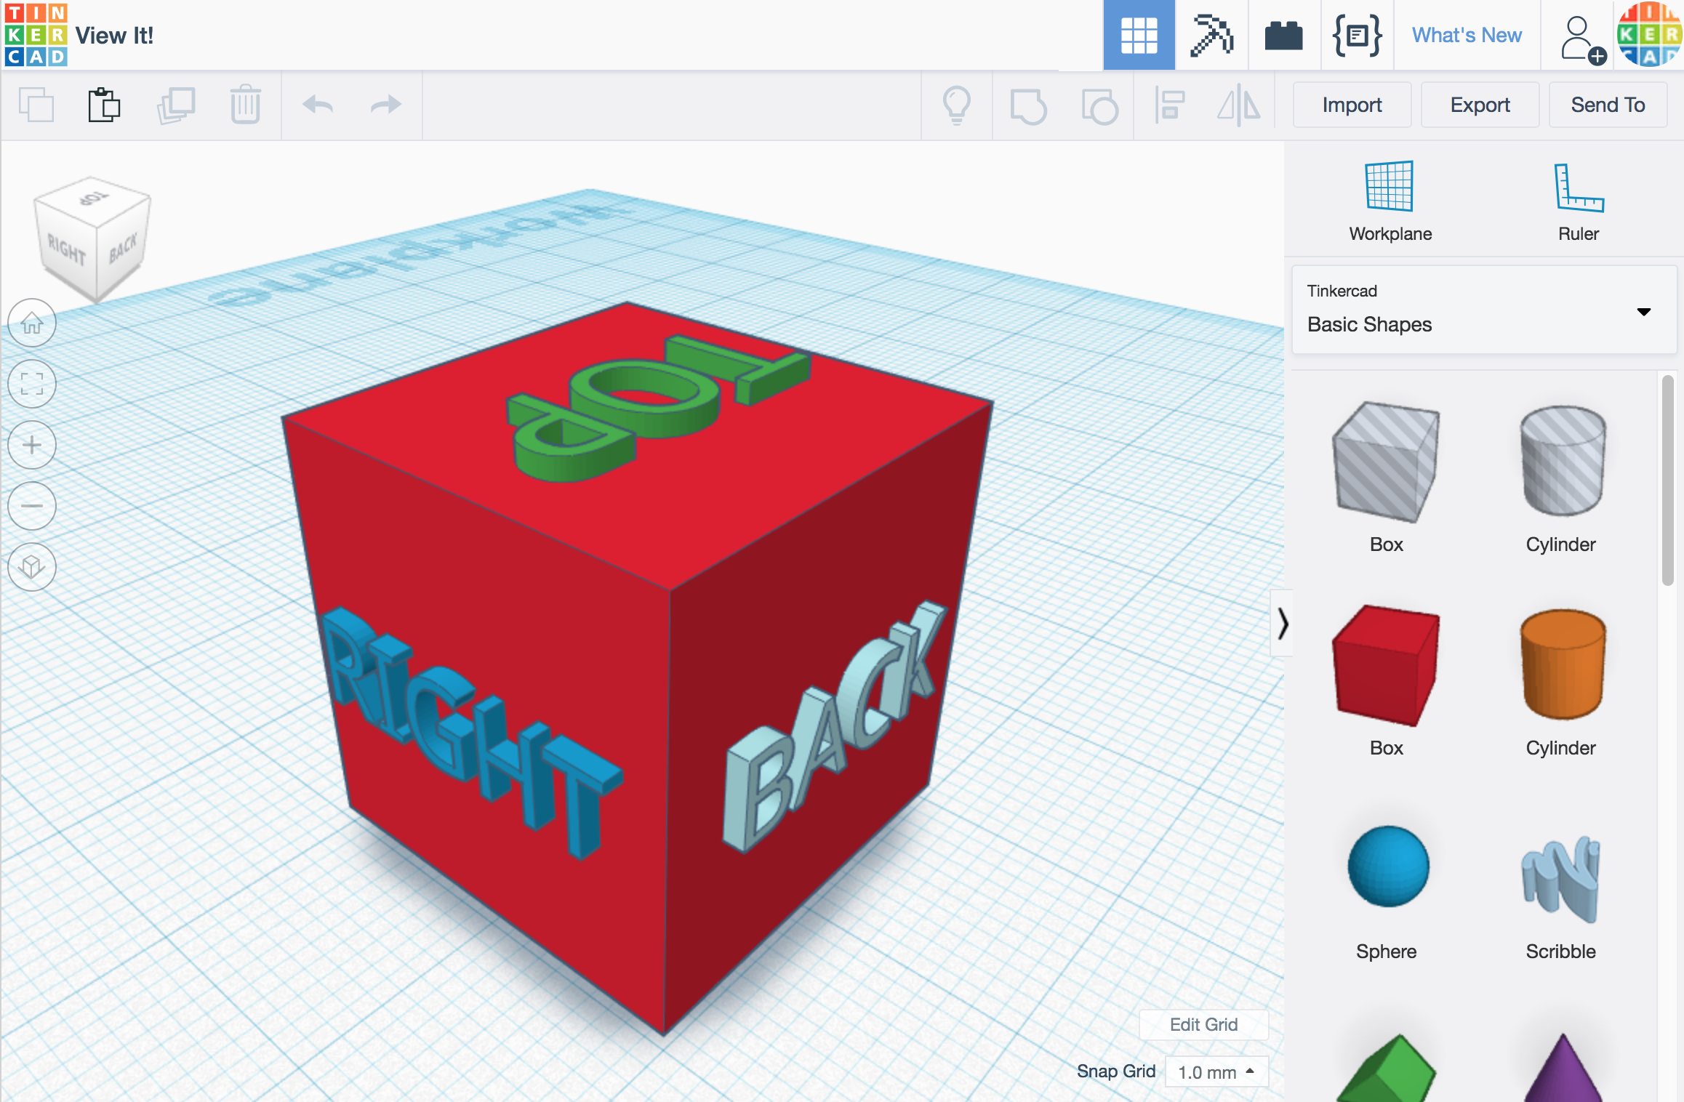Click the Paste clipboard icon

coord(104,105)
